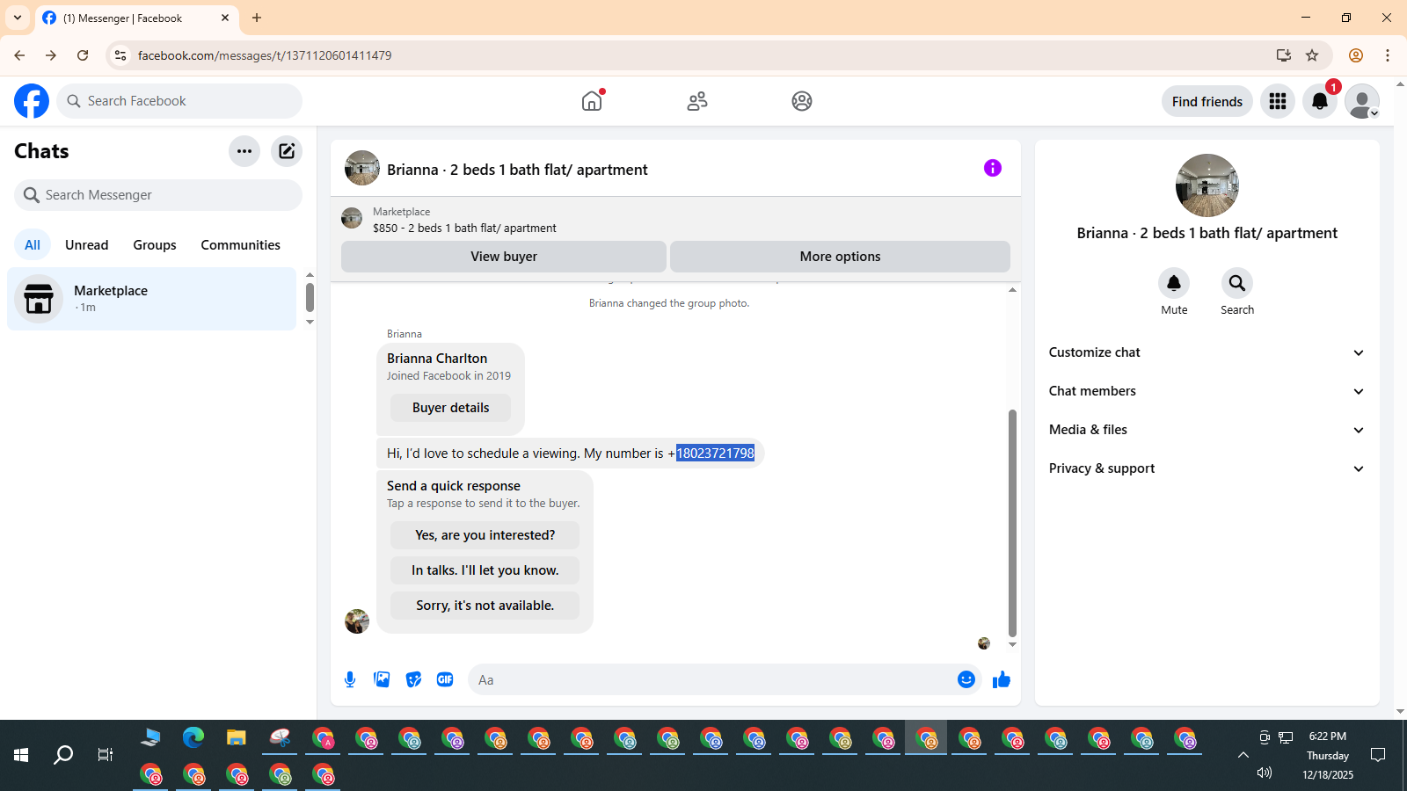Reload the Messenger page
The width and height of the screenshot is (1407, 791).
pos(83,55)
